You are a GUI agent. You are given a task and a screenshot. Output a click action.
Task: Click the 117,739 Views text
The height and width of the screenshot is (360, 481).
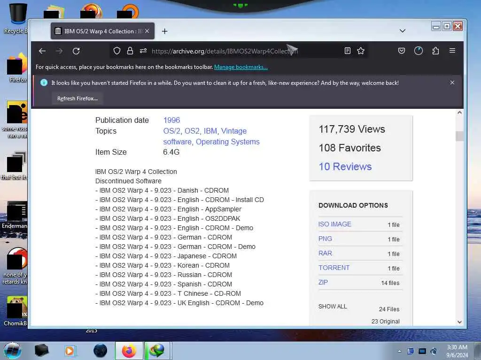click(x=352, y=129)
